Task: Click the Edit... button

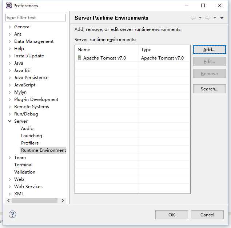Action: (209, 62)
